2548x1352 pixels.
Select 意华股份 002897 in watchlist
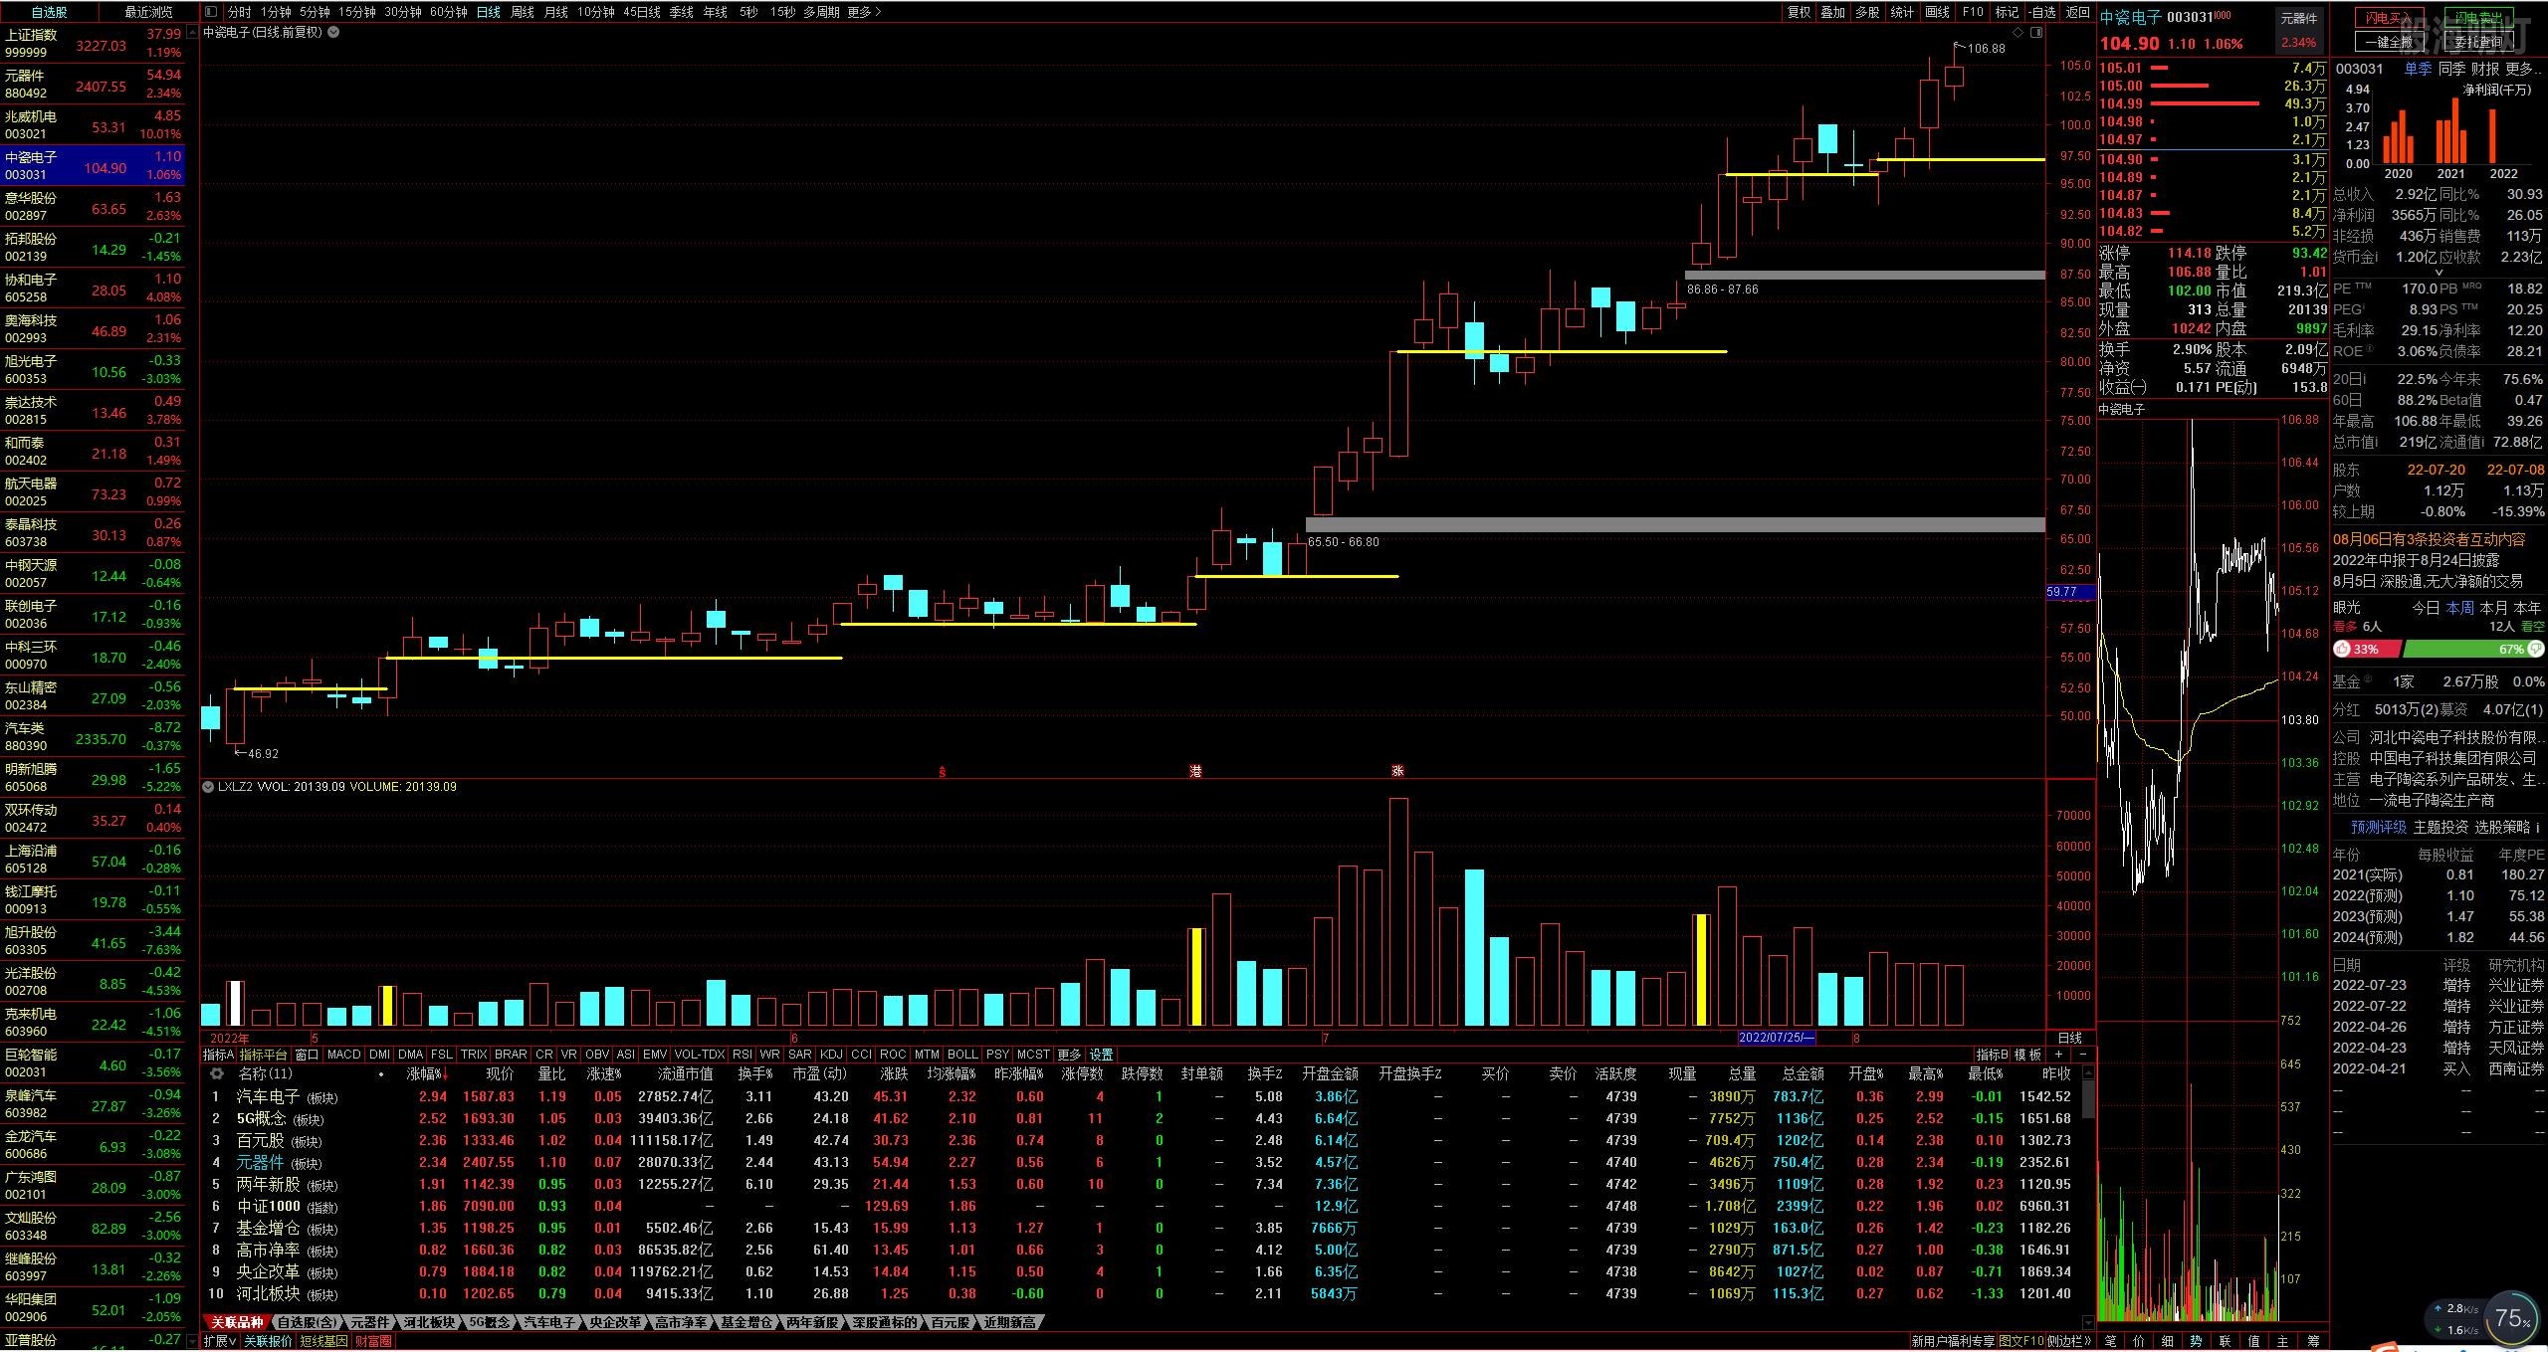pyautogui.click(x=93, y=207)
